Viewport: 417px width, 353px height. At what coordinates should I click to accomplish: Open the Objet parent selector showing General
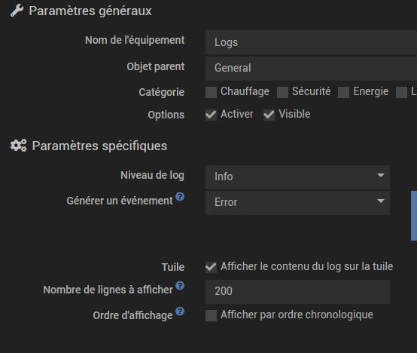point(311,69)
